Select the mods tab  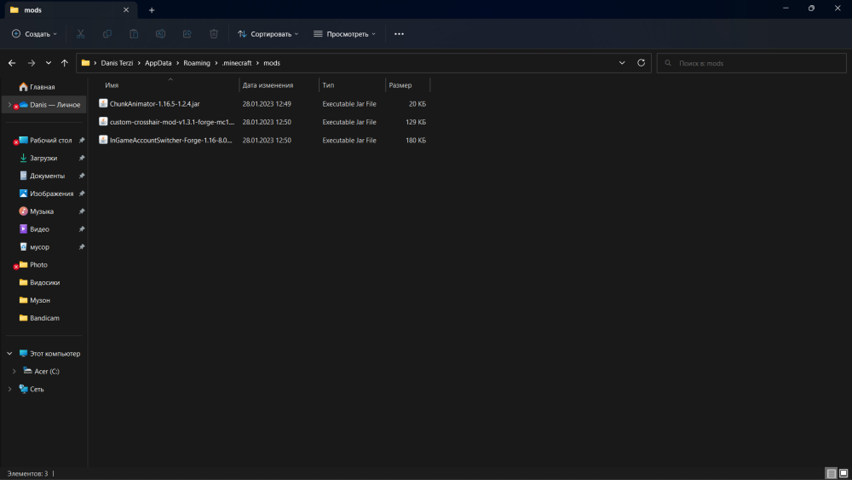click(70, 9)
